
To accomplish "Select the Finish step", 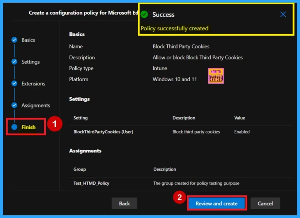I will coord(28,127).
